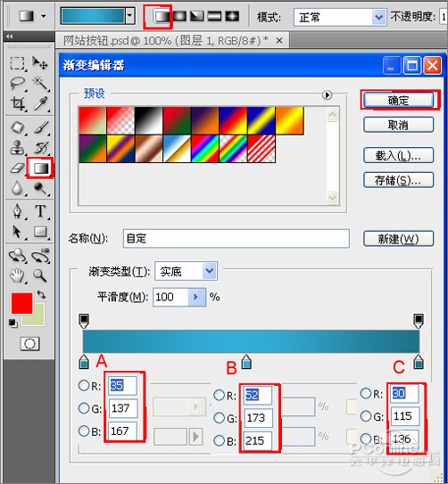Screen dimensions: 448x484
Task: Choose Reflected Gradient in options bar
Action: 214,16
